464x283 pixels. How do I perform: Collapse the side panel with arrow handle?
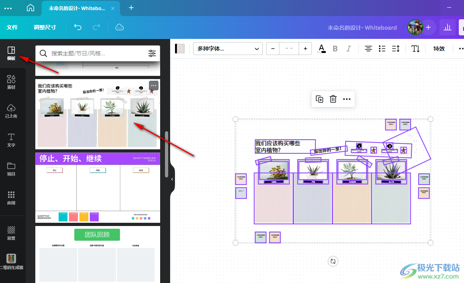point(172,179)
